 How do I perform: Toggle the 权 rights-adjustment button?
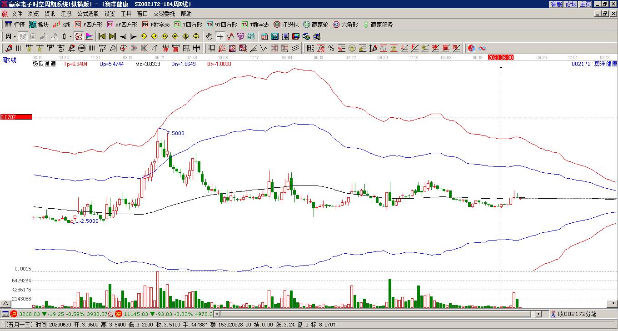click(78, 36)
